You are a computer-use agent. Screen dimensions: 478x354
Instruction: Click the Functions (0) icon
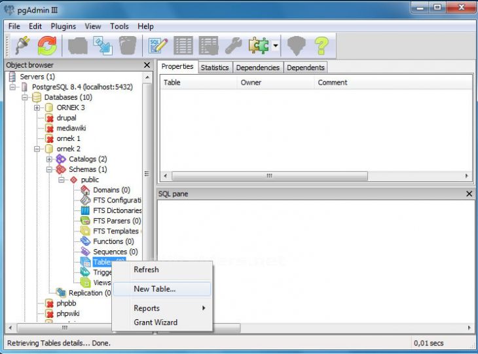coord(85,241)
